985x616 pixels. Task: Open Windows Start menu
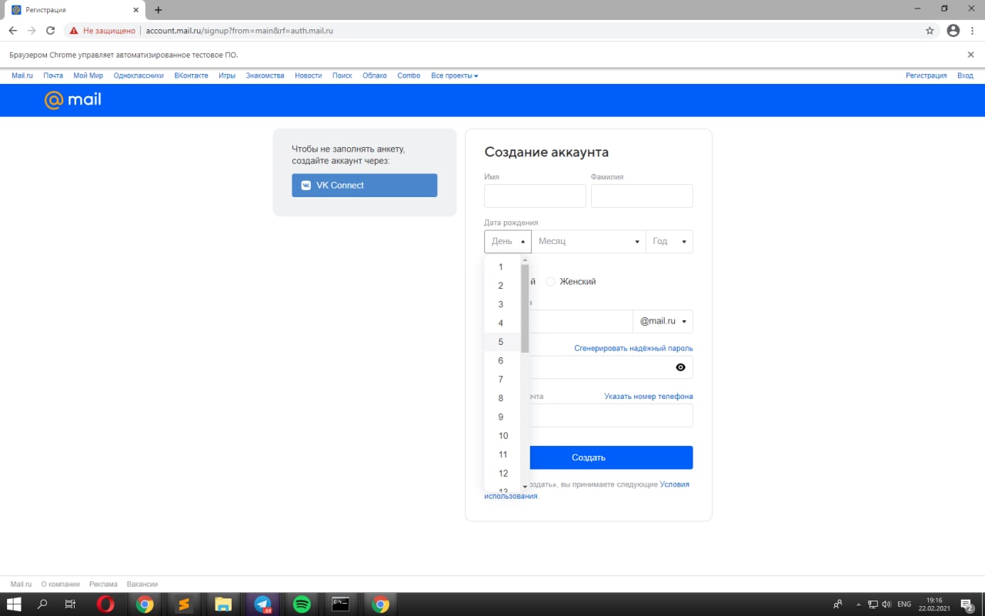[x=14, y=604]
